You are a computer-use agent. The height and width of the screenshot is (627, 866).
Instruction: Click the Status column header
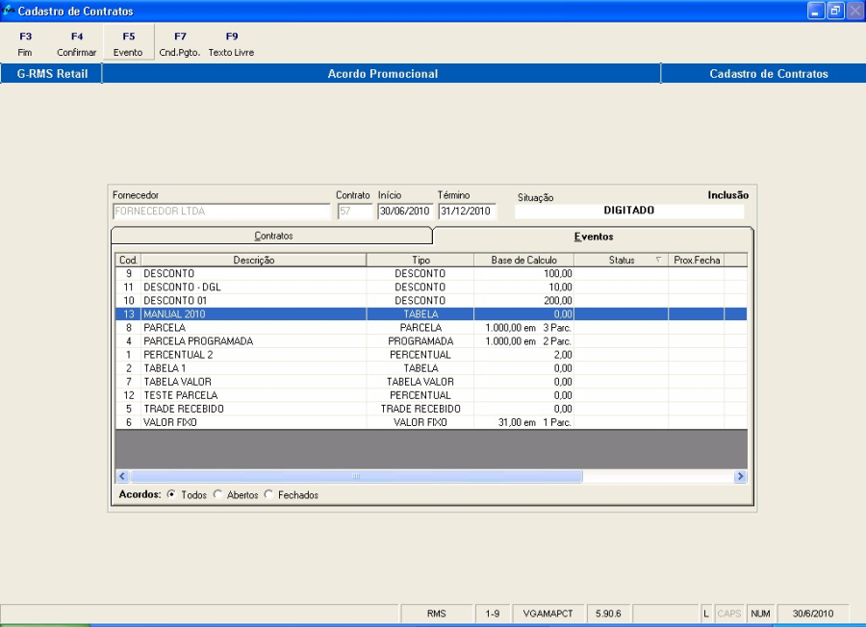(x=622, y=260)
